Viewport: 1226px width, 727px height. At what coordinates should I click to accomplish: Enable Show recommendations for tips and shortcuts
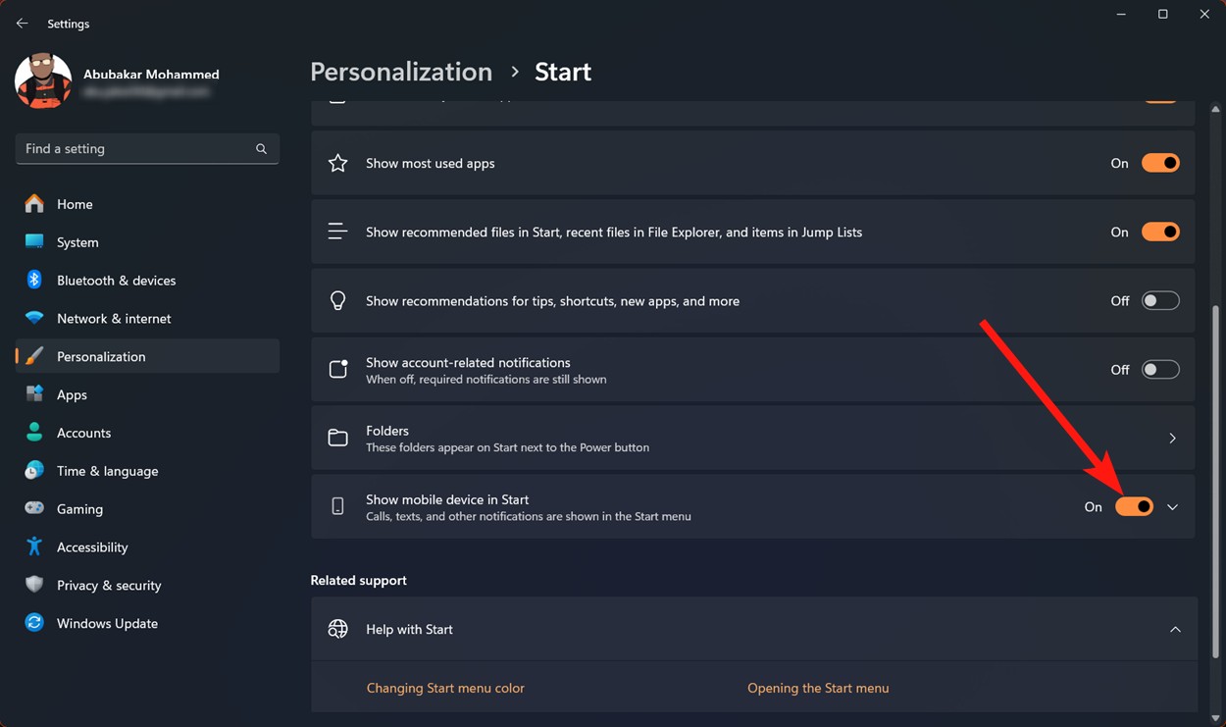coord(1160,300)
